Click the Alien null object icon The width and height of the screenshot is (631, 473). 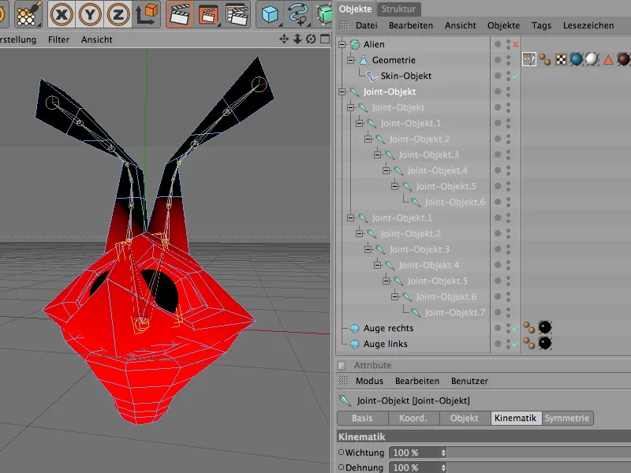coord(354,44)
